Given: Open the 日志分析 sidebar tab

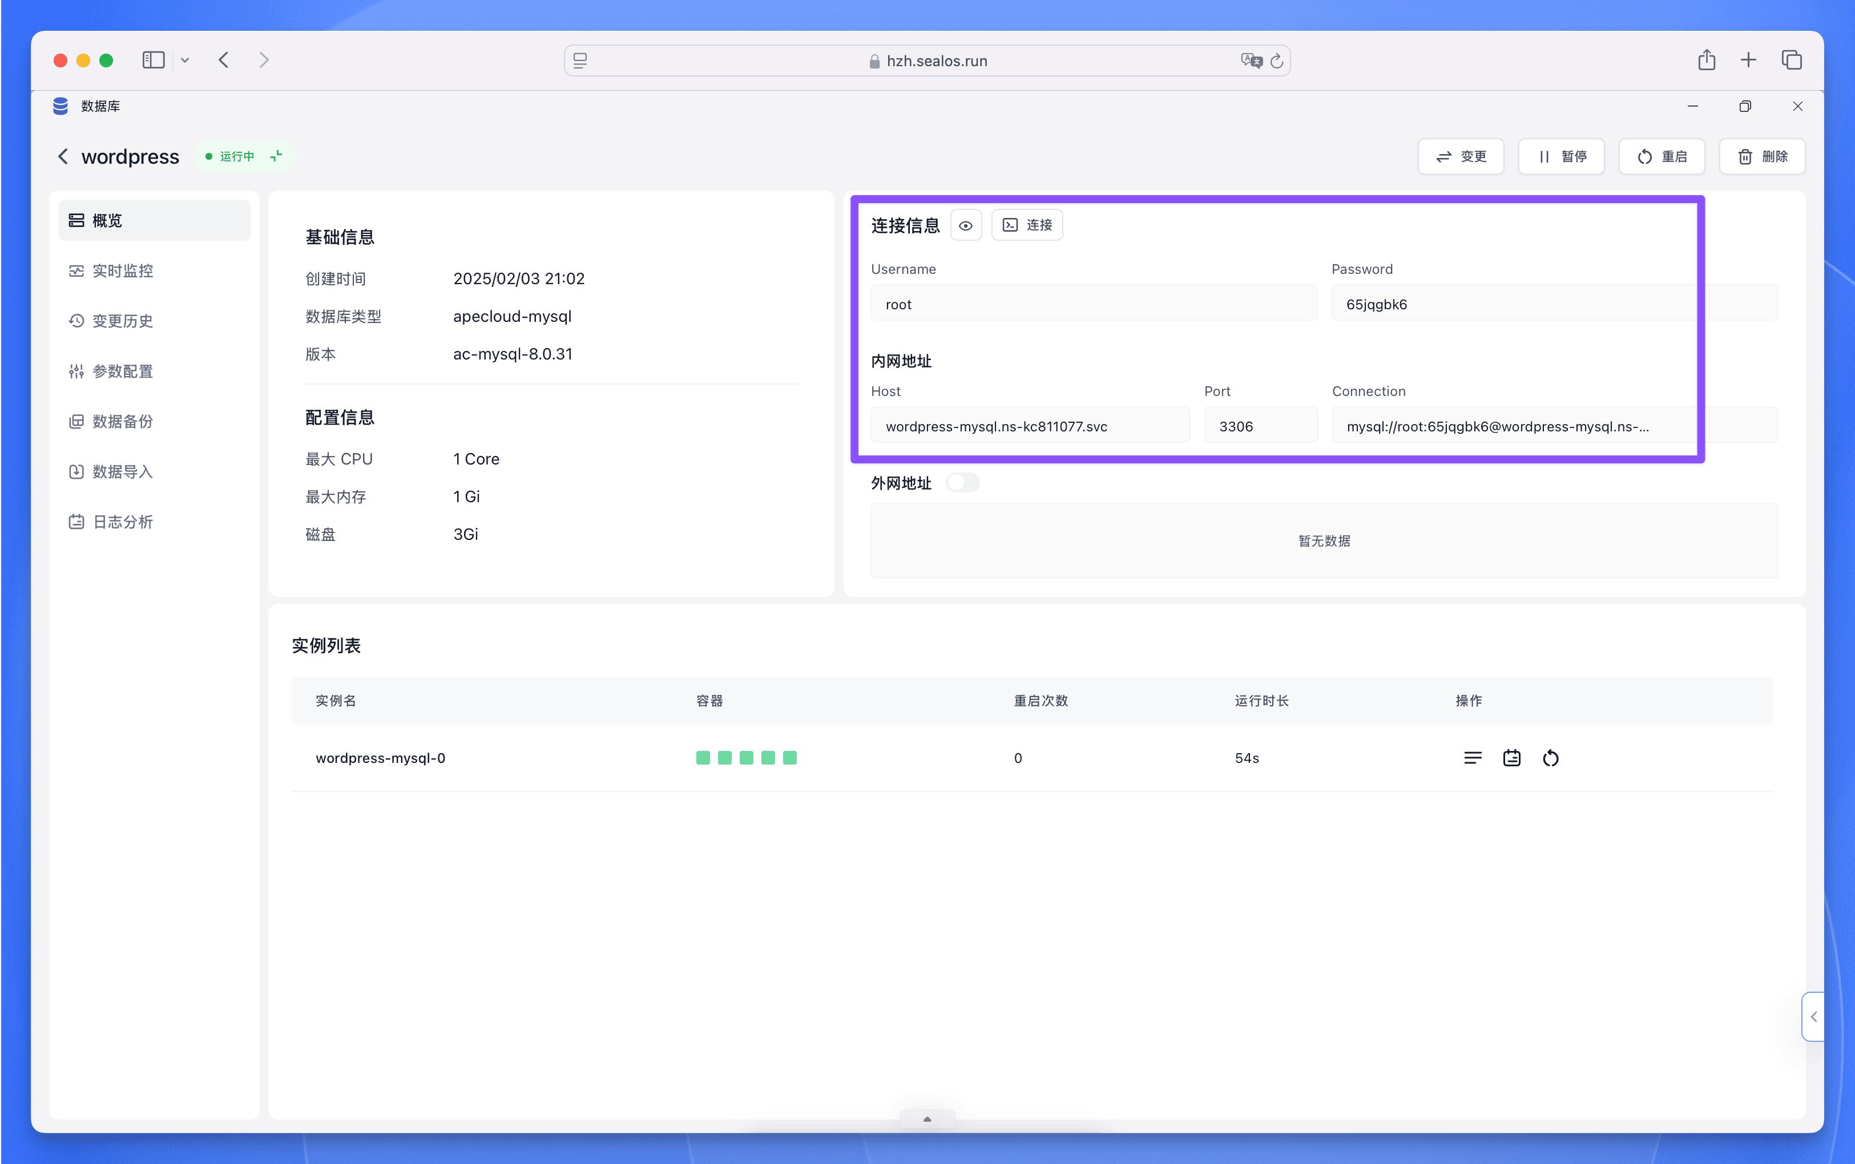Looking at the screenshot, I should [x=154, y=522].
